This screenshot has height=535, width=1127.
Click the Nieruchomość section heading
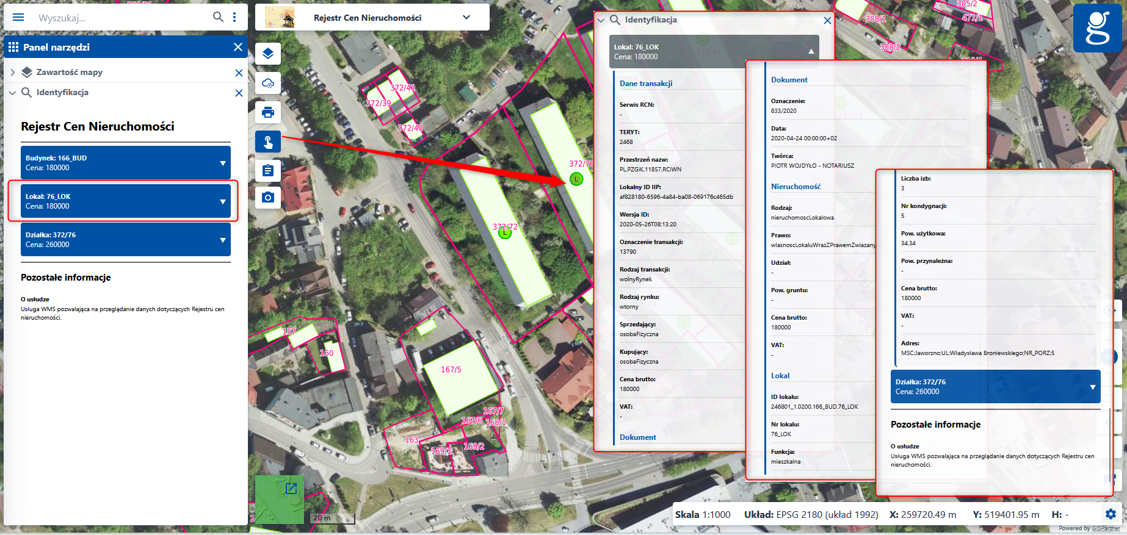click(795, 187)
